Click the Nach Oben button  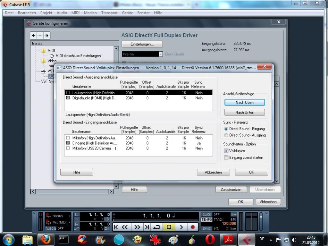coord(245,102)
